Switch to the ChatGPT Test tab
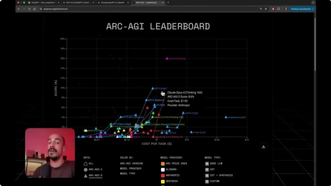 point(43,3)
